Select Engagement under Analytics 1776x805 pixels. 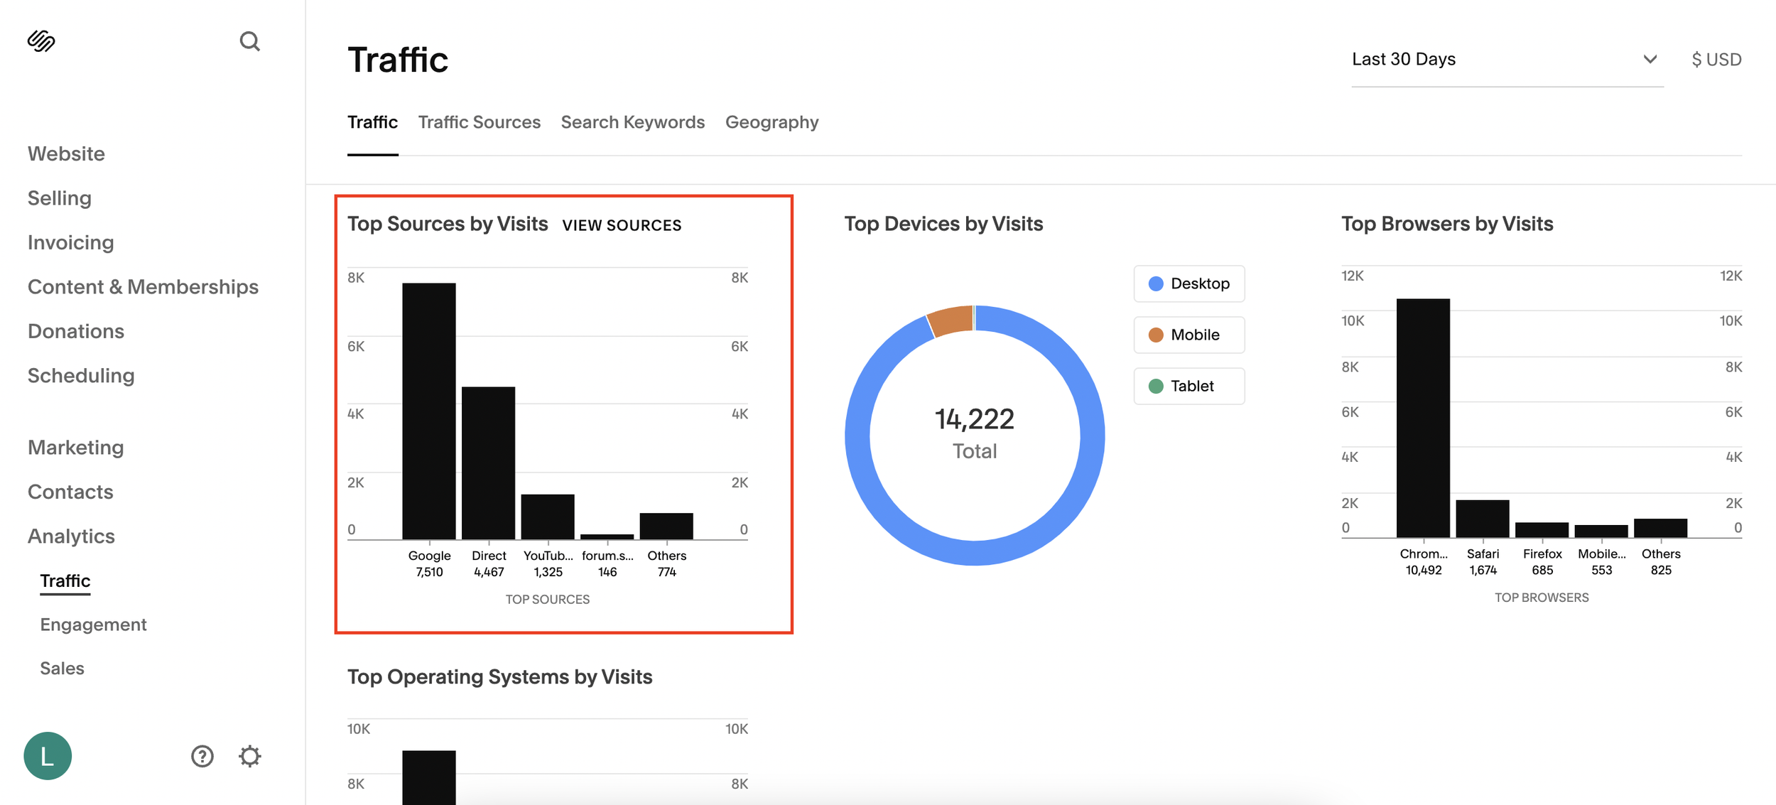[x=93, y=625]
